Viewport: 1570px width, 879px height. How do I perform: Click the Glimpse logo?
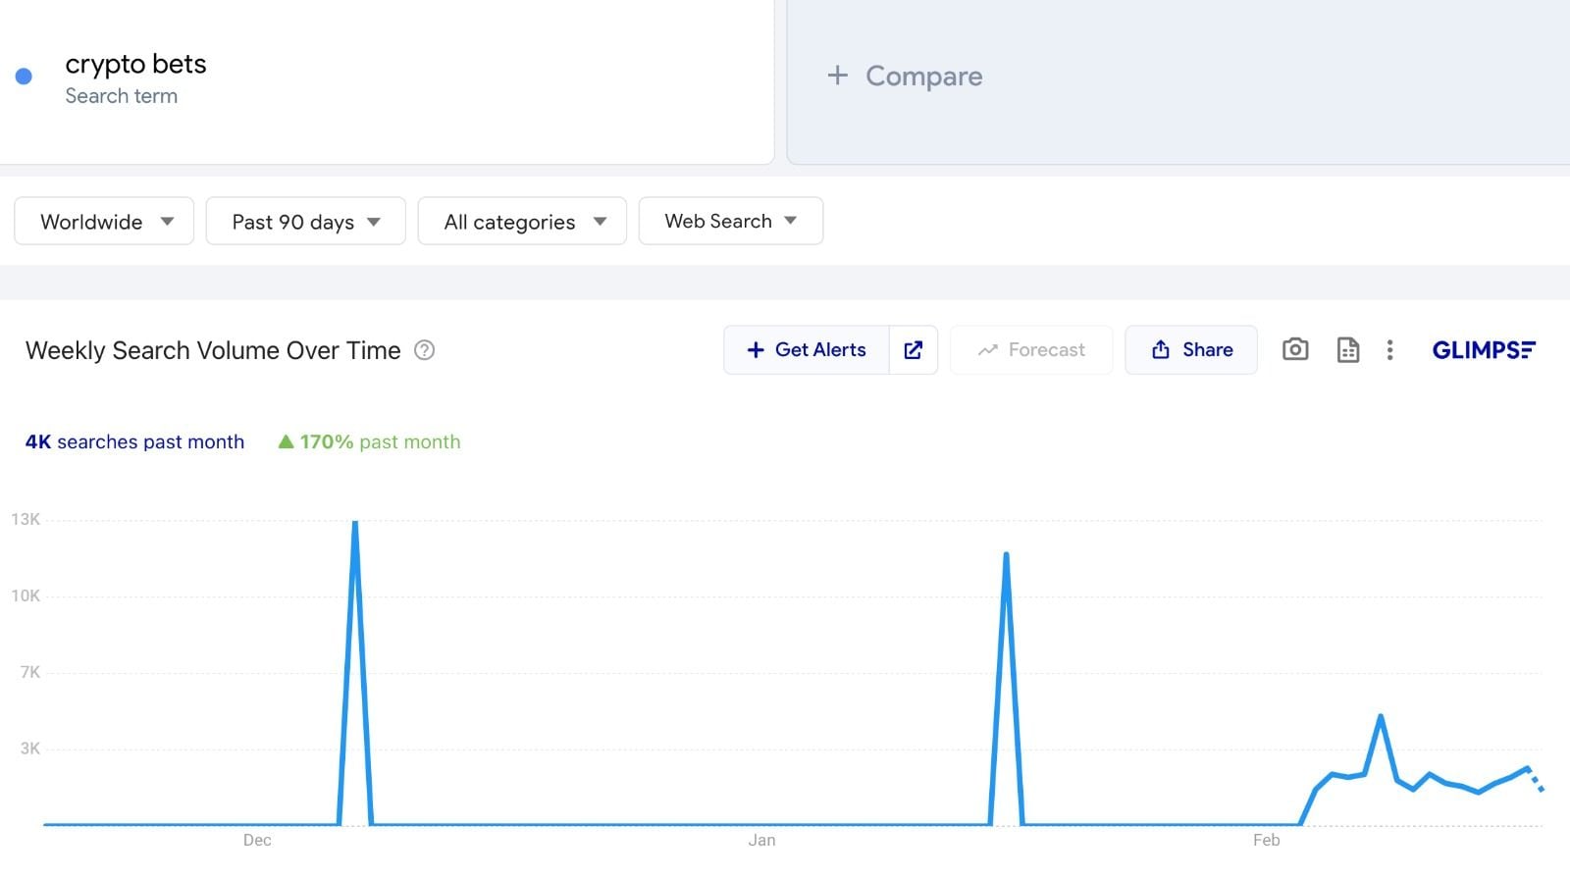tap(1484, 350)
